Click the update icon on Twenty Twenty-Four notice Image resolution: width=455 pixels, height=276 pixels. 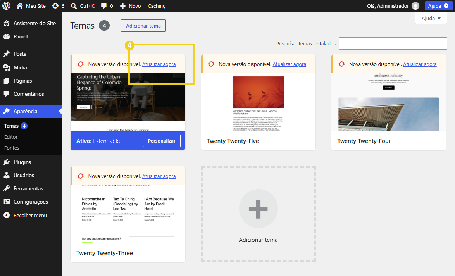point(341,64)
